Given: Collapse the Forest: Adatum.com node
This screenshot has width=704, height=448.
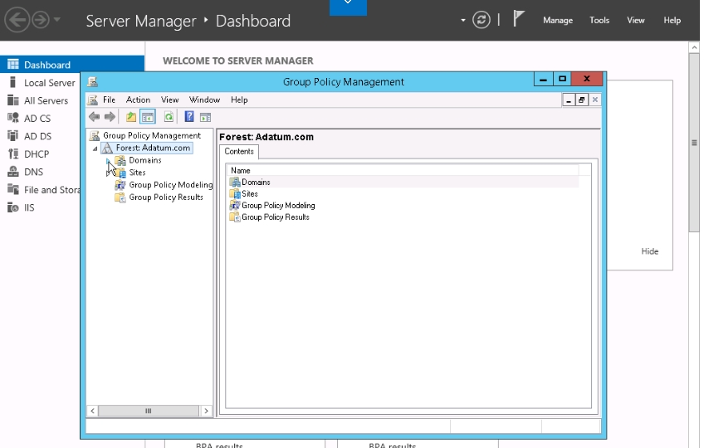Looking at the screenshot, I should 95,149.
